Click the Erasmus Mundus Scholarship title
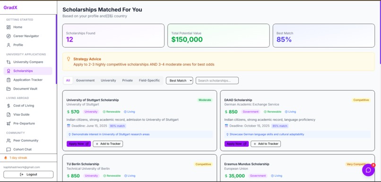The image size is (381, 182). [247, 164]
